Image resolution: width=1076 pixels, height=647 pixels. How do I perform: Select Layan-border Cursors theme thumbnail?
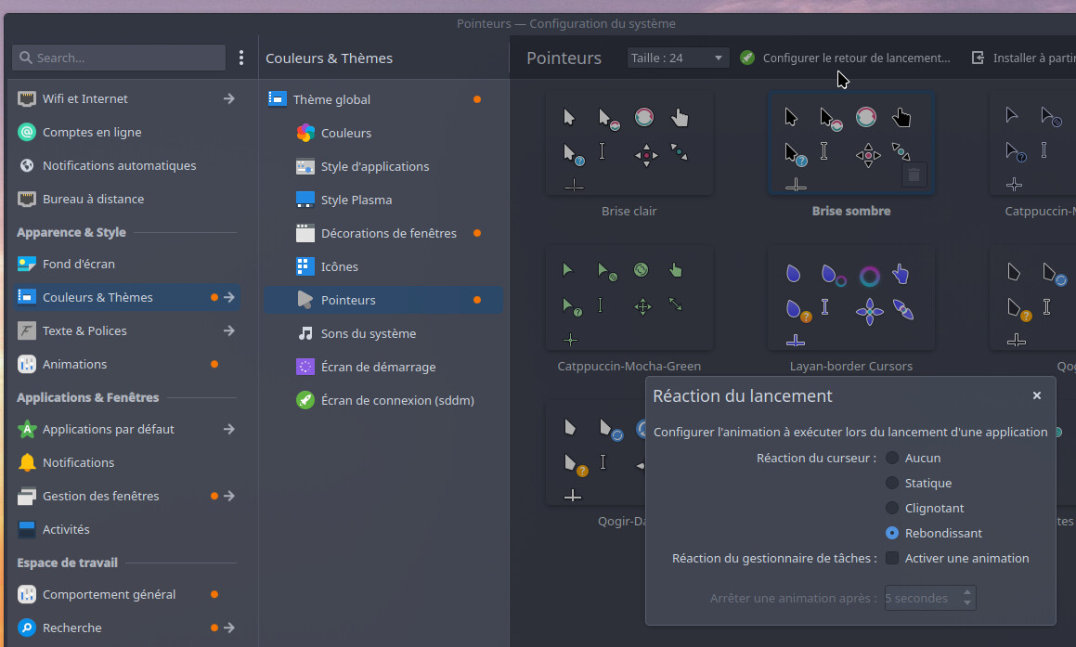(x=850, y=297)
